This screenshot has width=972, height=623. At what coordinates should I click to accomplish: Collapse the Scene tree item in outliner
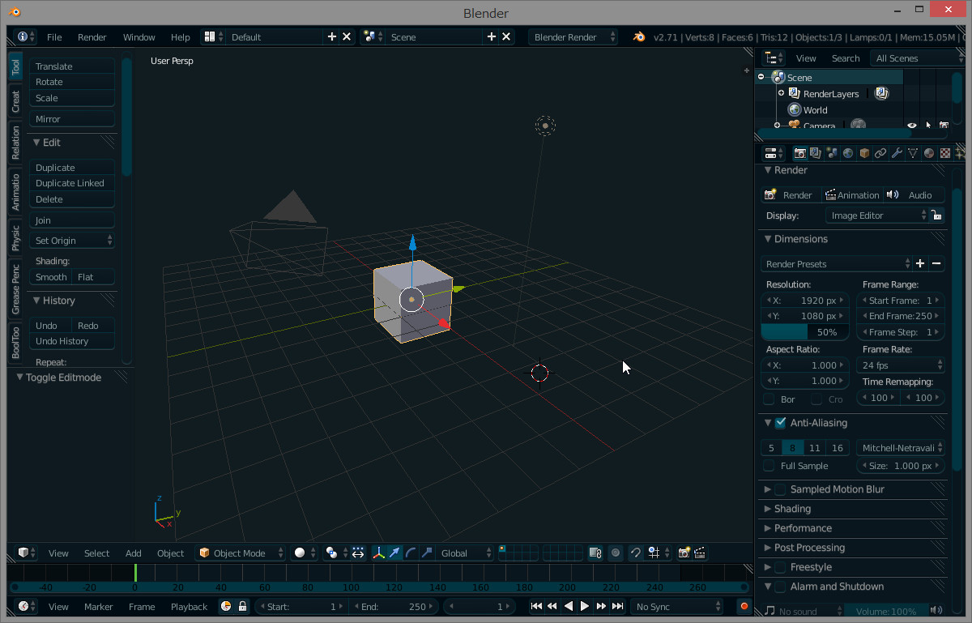(x=761, y=77)
